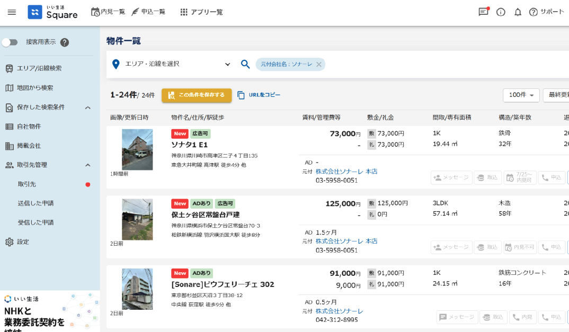Click 株式会社ソナーレ 本店 link in ソナタ1 row

(346, 172)
